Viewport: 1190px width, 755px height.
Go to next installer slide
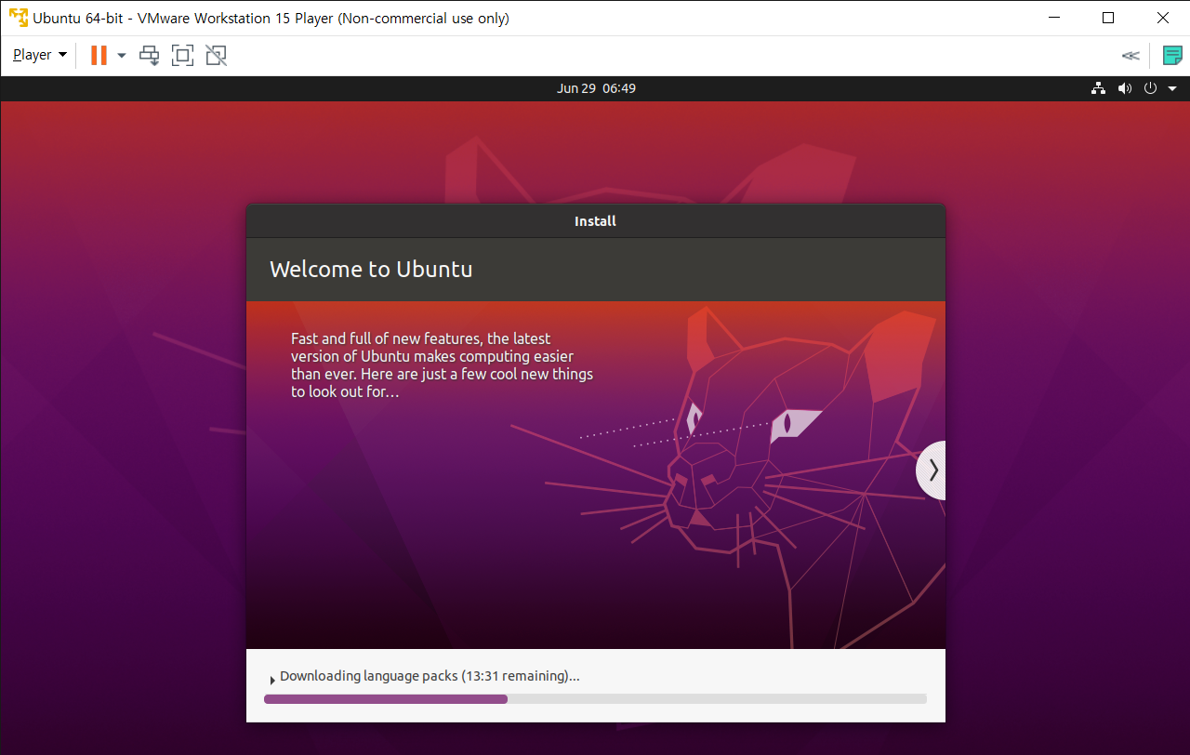[932, 470]
